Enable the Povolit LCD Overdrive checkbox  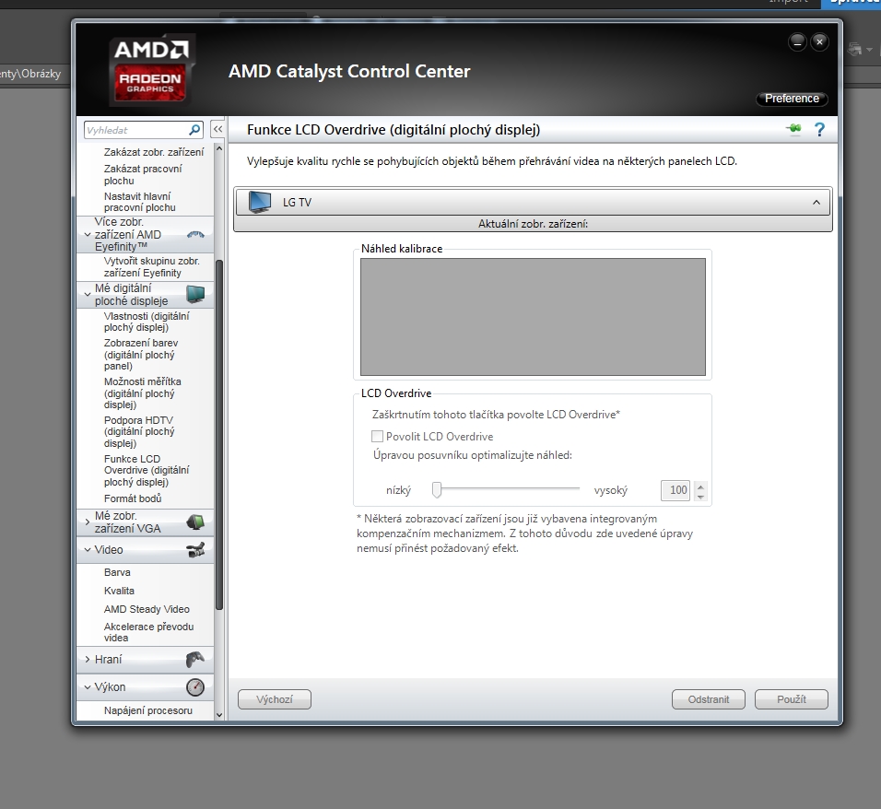click(378, 437)
